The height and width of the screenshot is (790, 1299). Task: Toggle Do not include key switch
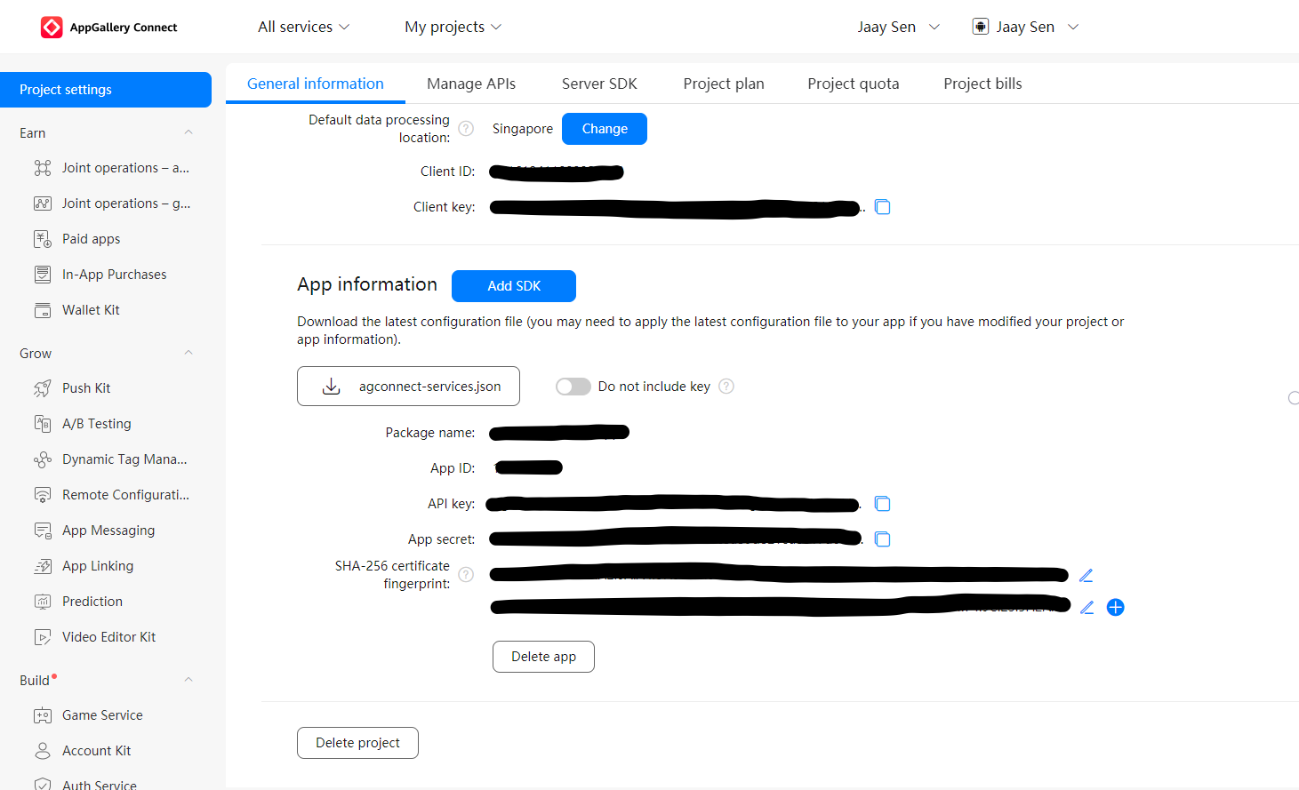(x=573, y=386)
